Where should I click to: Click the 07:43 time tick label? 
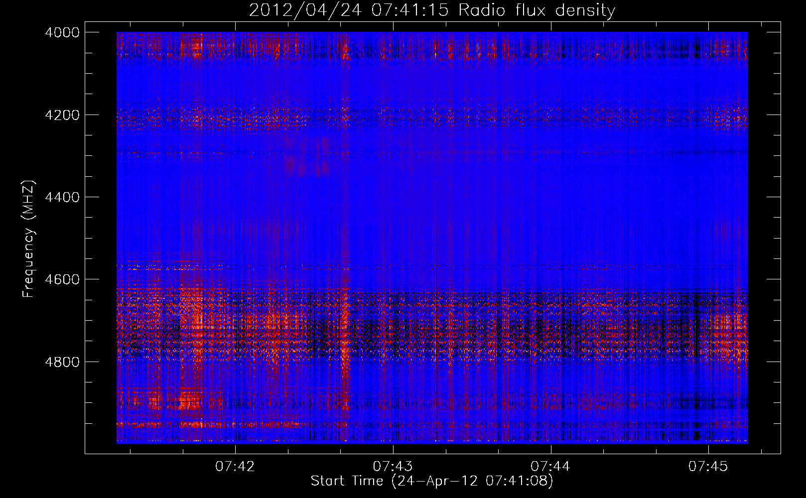click(393, 466)
